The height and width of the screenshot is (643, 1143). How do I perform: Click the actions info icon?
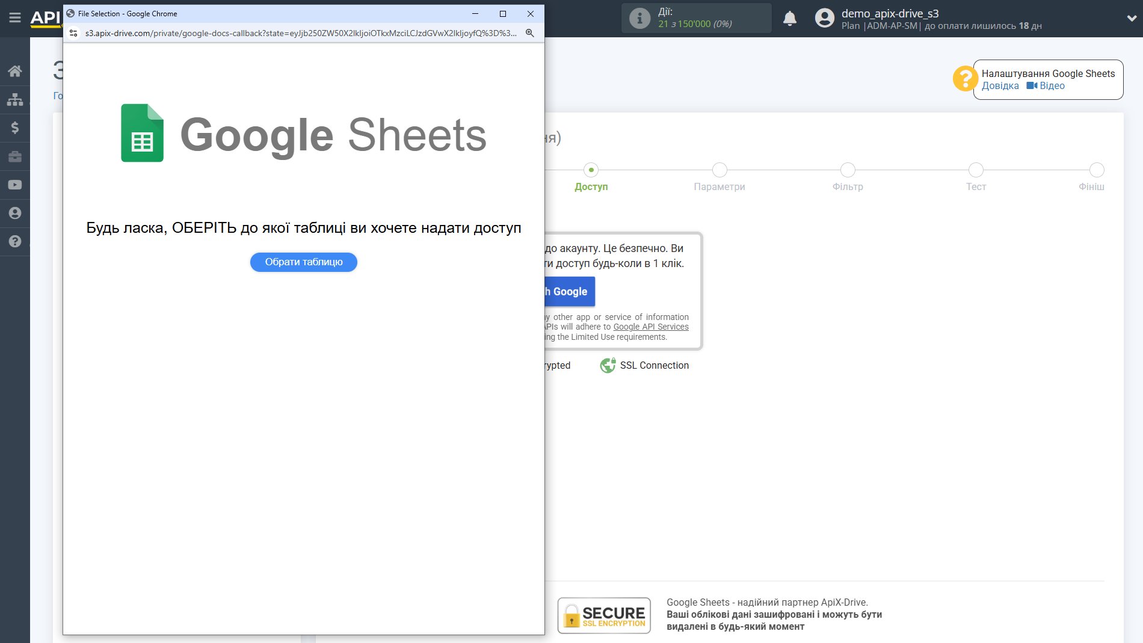639,19
